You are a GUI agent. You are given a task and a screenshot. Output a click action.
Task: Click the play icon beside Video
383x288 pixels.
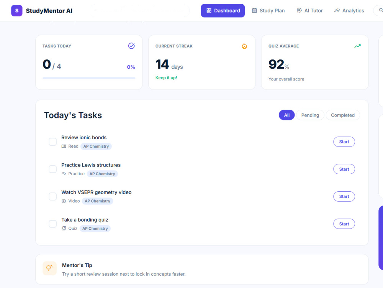coord(64,201)
